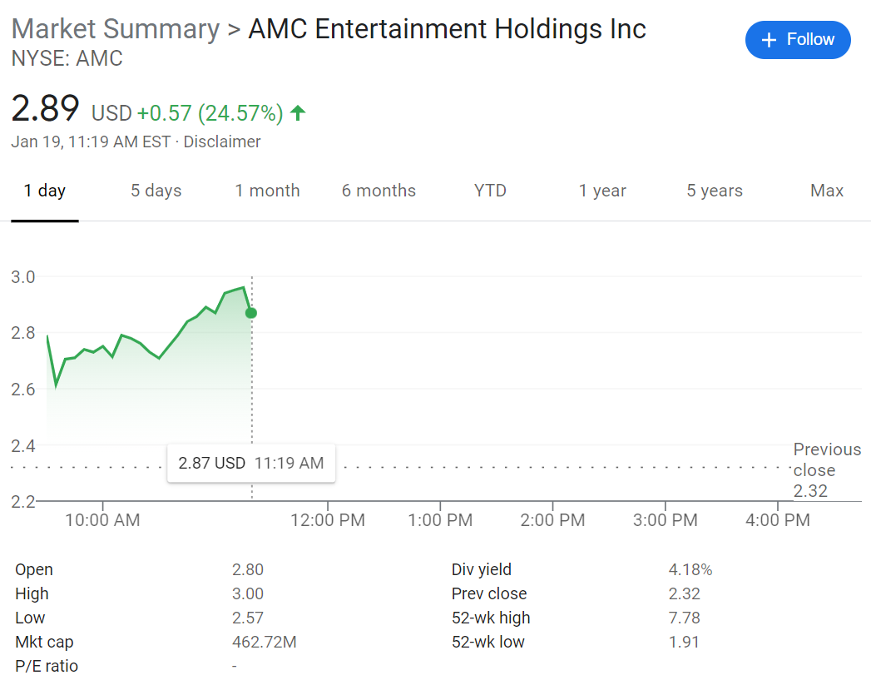This screenshot has height=695, width=871.
Task: Click the 12:00 PM time axis label
Action: [328, 520]
